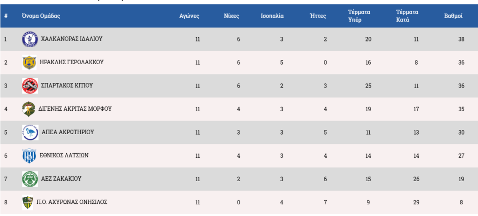Viewport: 478px width, 216px height.
Task: Open the ΧΑΛΚΑΝΟΡΑΣ ΙΔΑΛΙΟΥ team name link
Action: point(71,39)
